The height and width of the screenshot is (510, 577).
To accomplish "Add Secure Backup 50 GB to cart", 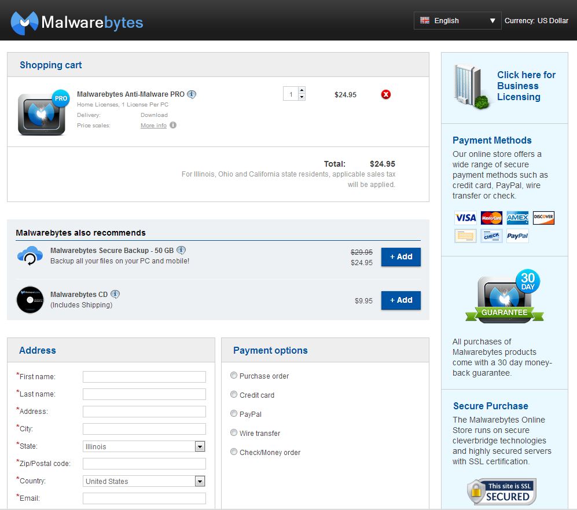I will pyautogui.click(x=400, y=257).
